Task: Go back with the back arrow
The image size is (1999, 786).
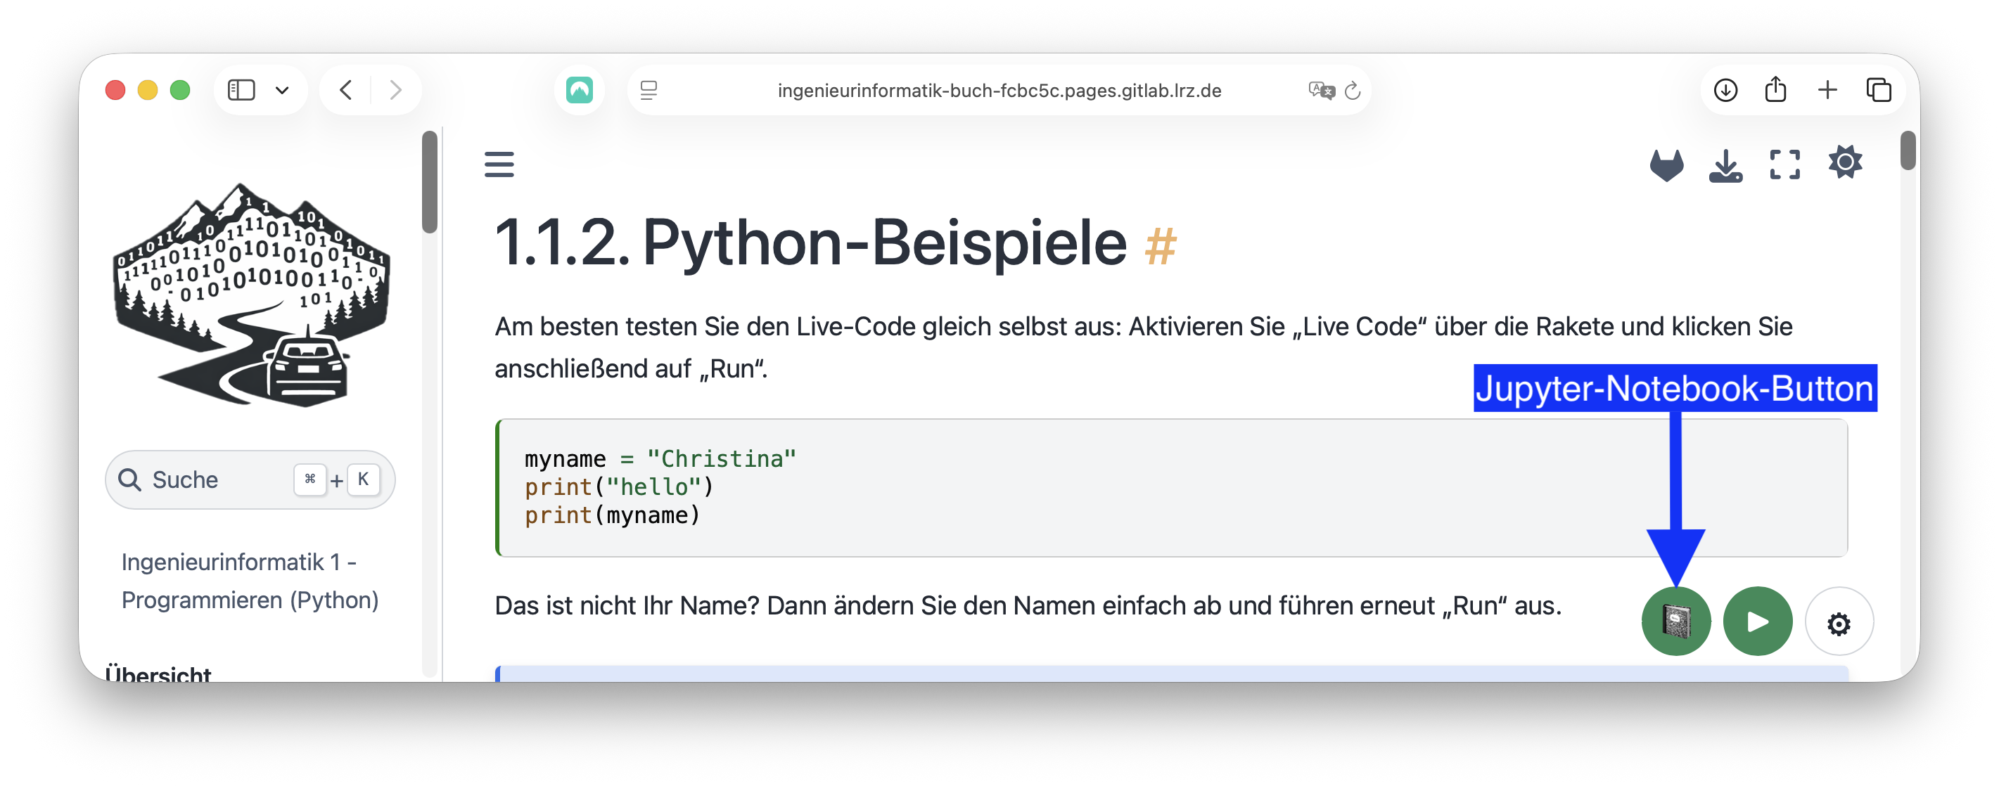Action: 346,90
